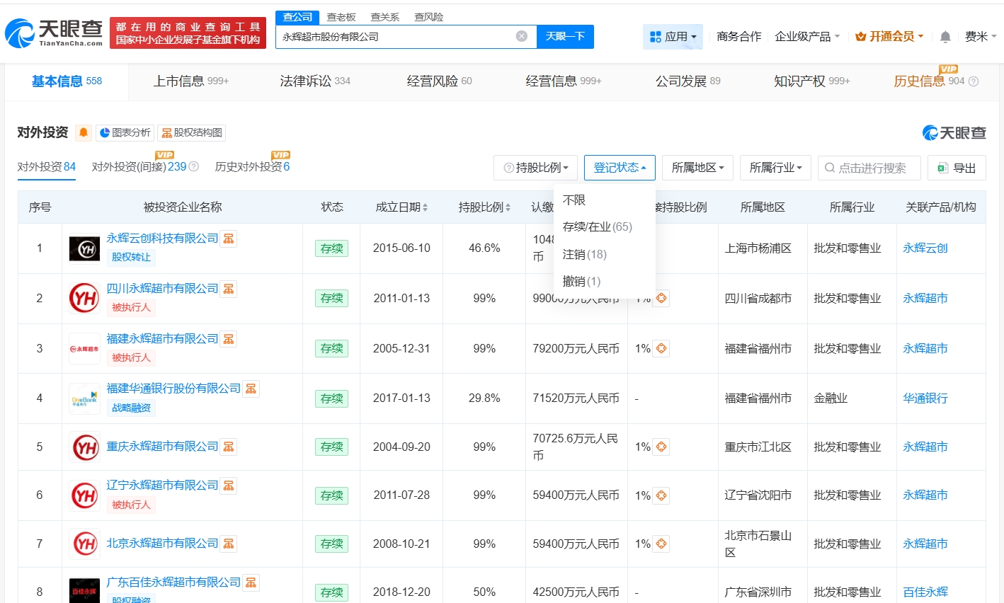Open the help icon beside 历史信息 tab
The height and width of the screenshot is (603, 1004).
pyautogui.click(x=974, y=81)
